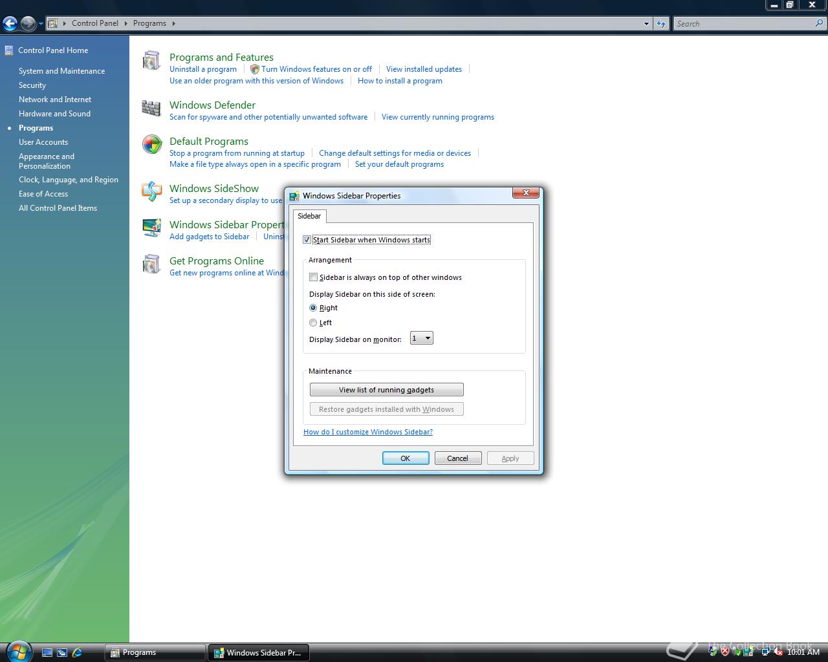828x662 pixels.
Task: Click the shield icon beside Turn Windows features
Action: coord(255,69)
